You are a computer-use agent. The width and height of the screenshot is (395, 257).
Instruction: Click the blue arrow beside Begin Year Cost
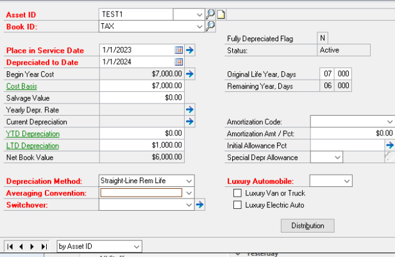point(190,74)
